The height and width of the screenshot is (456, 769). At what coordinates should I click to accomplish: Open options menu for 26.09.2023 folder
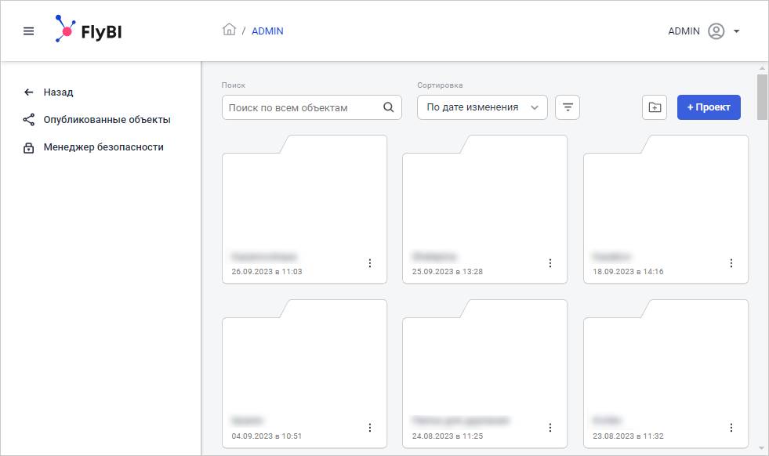coord(370,263)
